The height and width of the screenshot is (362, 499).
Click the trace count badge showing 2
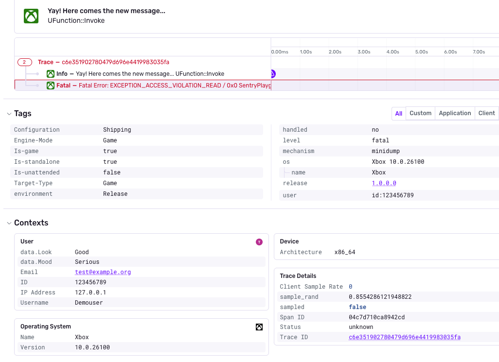24,62
